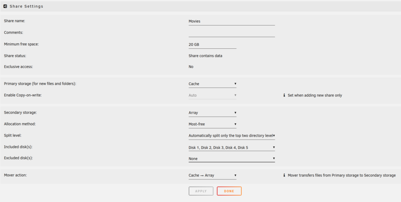Click the 'Share name:' label
Viewport: 401px width, 202px height.
[x=14, y=21]
